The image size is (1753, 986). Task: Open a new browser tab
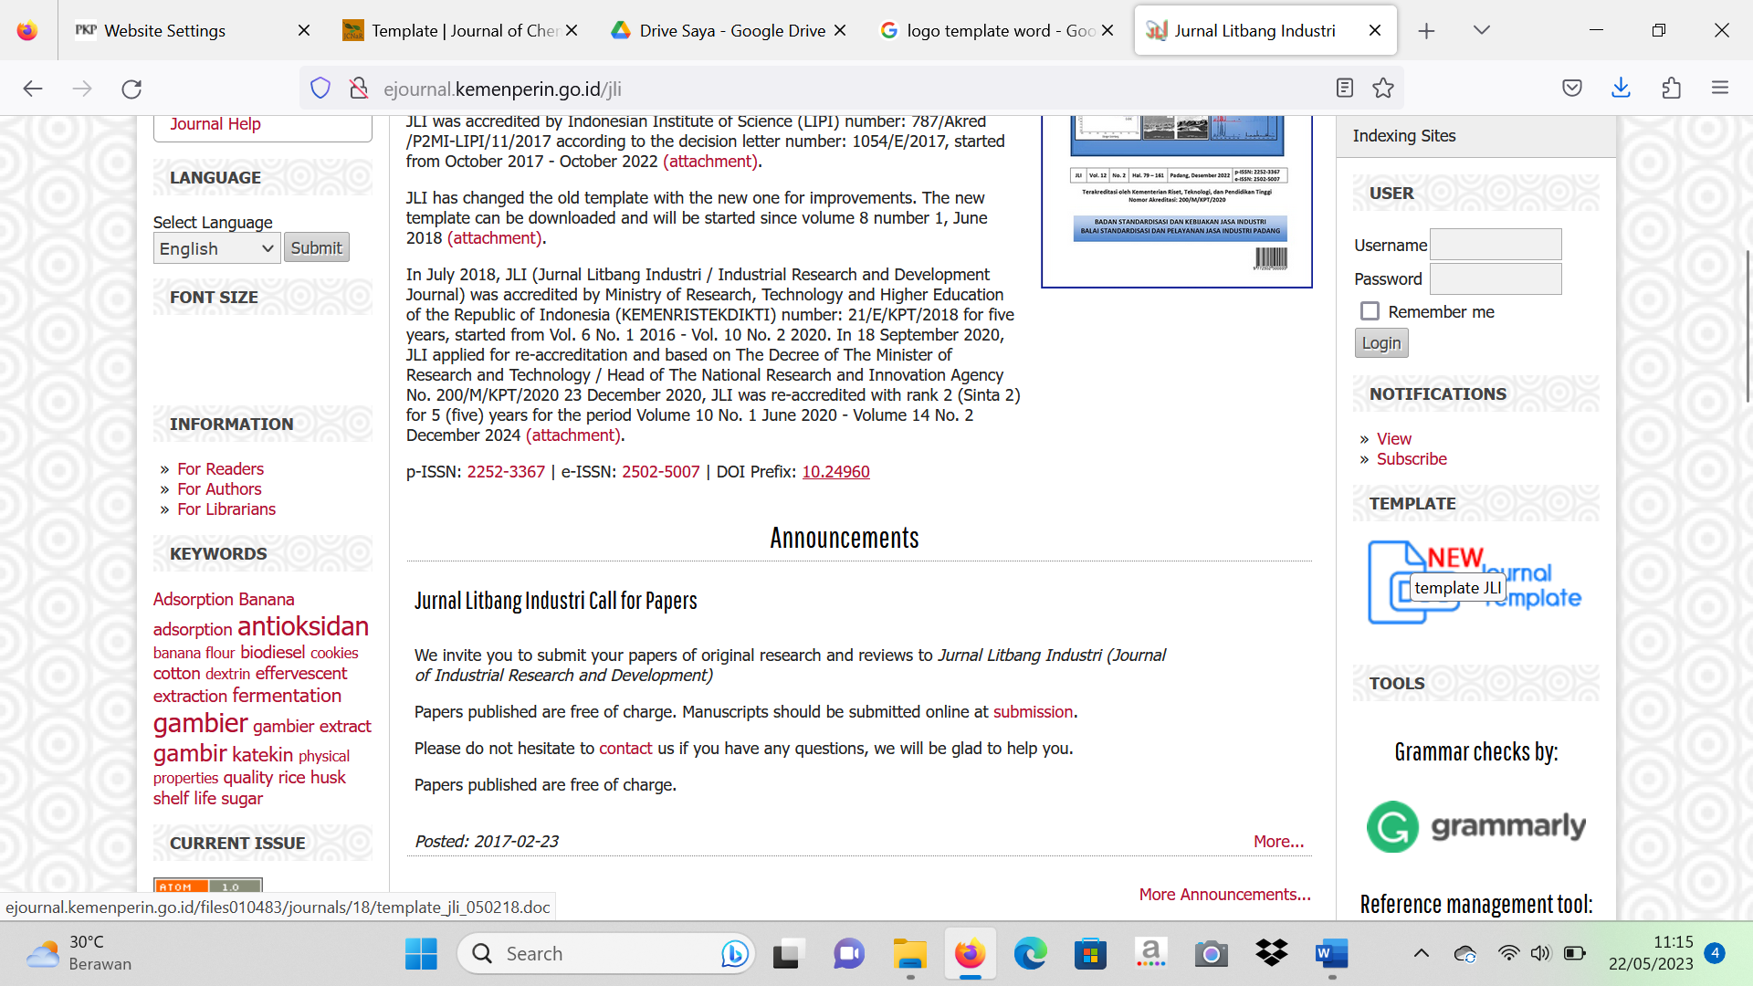1426,31
